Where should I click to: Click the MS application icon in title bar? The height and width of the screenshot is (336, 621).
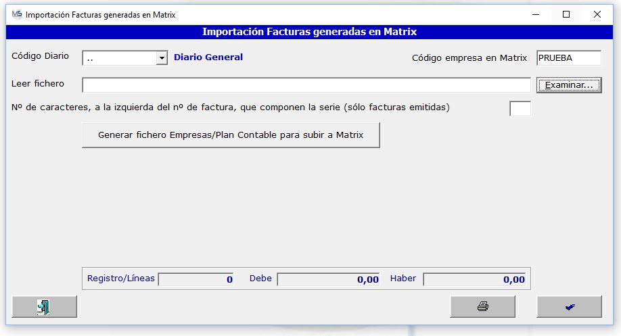pyautogui.click(x=17, y=15)
